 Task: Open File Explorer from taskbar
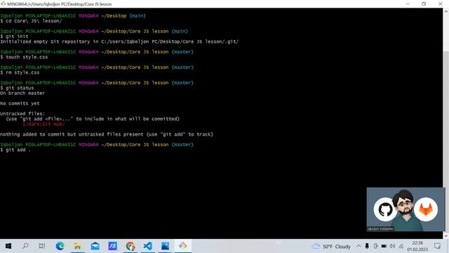[x=77, y=246]
